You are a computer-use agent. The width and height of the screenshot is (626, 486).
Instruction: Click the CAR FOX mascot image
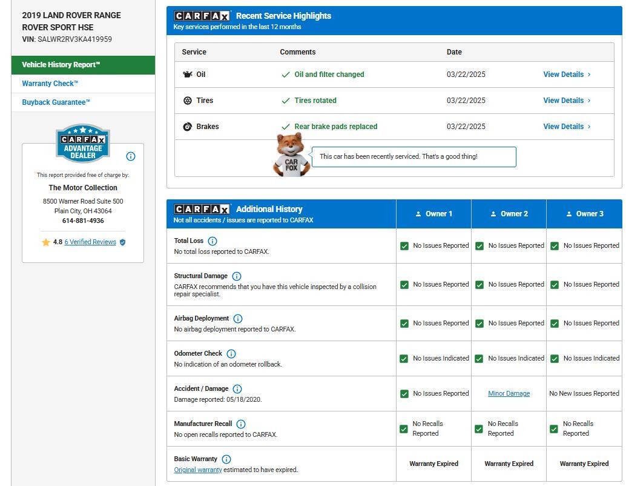[291, 155]
